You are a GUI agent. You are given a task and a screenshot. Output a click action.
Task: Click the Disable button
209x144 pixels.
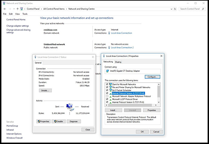tap(58, 121)
